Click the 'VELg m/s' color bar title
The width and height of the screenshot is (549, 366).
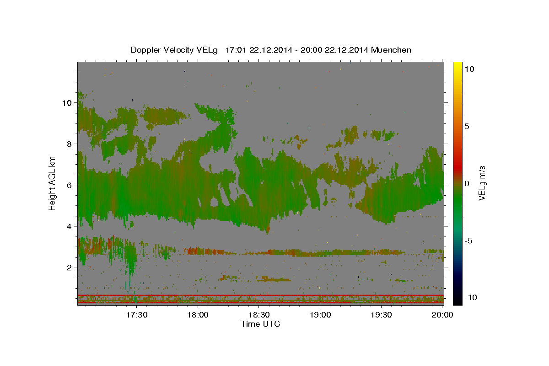coord(482,183)
